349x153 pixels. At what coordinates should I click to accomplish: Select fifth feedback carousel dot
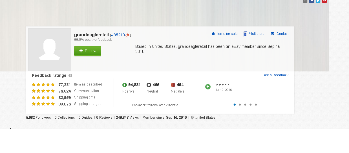tap(256, 105)
